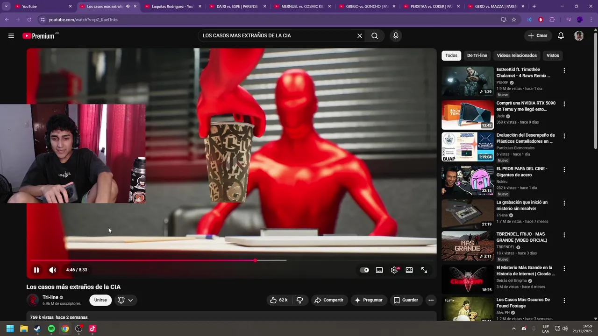Bookmark this page with the star
The image size is (598, 336).
coord(514,20)
